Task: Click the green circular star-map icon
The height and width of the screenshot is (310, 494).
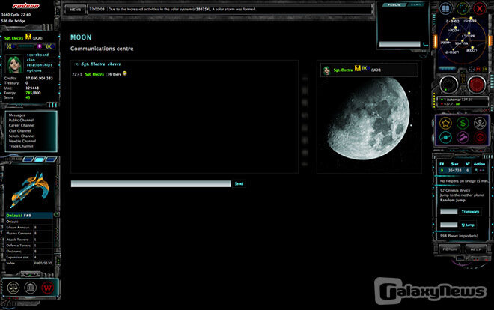Action: coord(462,8)
